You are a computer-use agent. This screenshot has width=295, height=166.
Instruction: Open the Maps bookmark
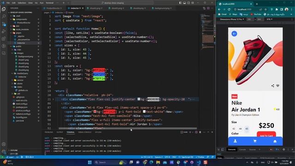pyautogui.click(x=233, y=14)
